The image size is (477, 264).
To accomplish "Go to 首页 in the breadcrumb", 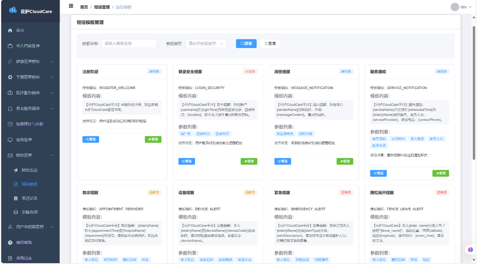I will pos(84,7).
